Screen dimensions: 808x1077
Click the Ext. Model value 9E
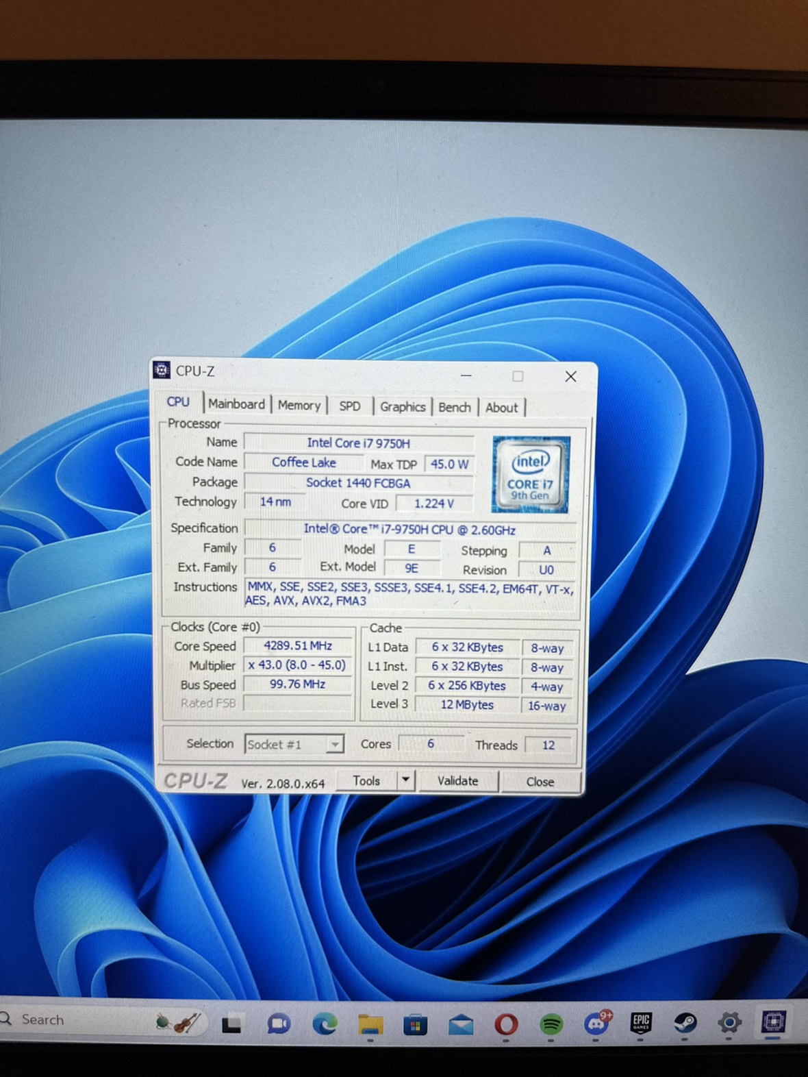pos(412,568)
